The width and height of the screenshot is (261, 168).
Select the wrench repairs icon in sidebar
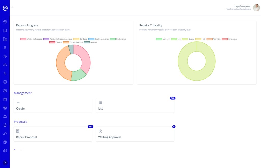5,134
